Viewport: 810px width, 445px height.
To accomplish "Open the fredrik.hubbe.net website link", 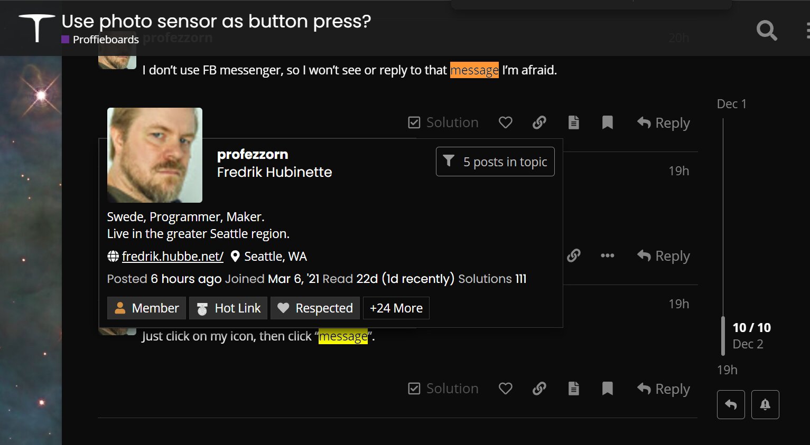I will click(172, 257).
